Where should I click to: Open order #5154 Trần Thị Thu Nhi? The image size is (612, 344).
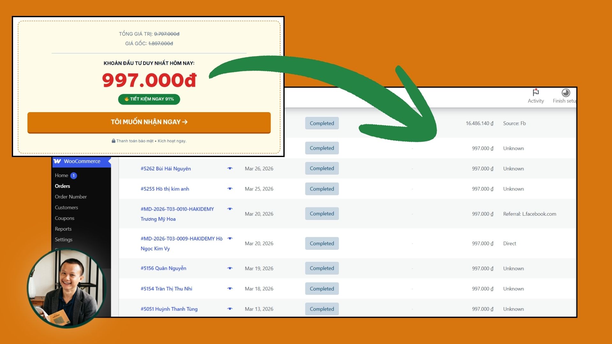point(166,289)
